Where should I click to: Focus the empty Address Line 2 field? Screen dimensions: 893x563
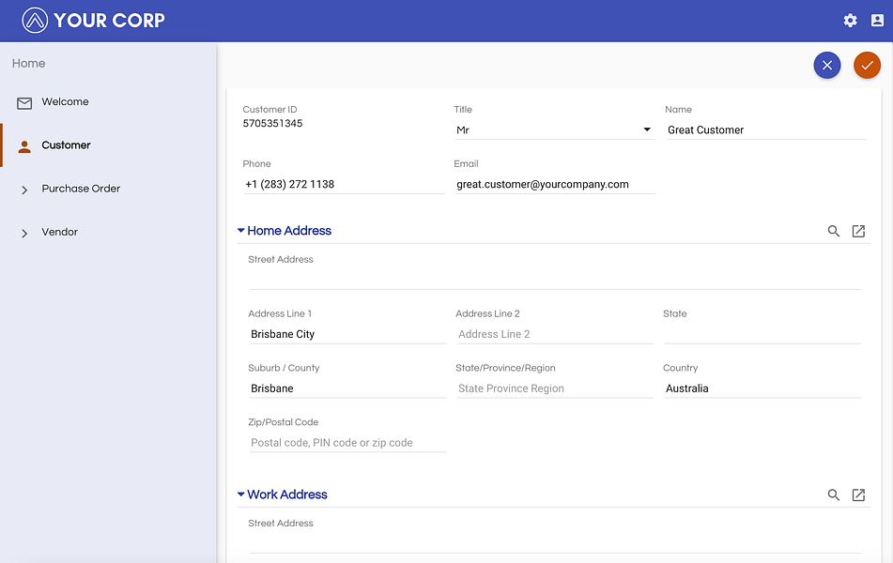[555, 334]
